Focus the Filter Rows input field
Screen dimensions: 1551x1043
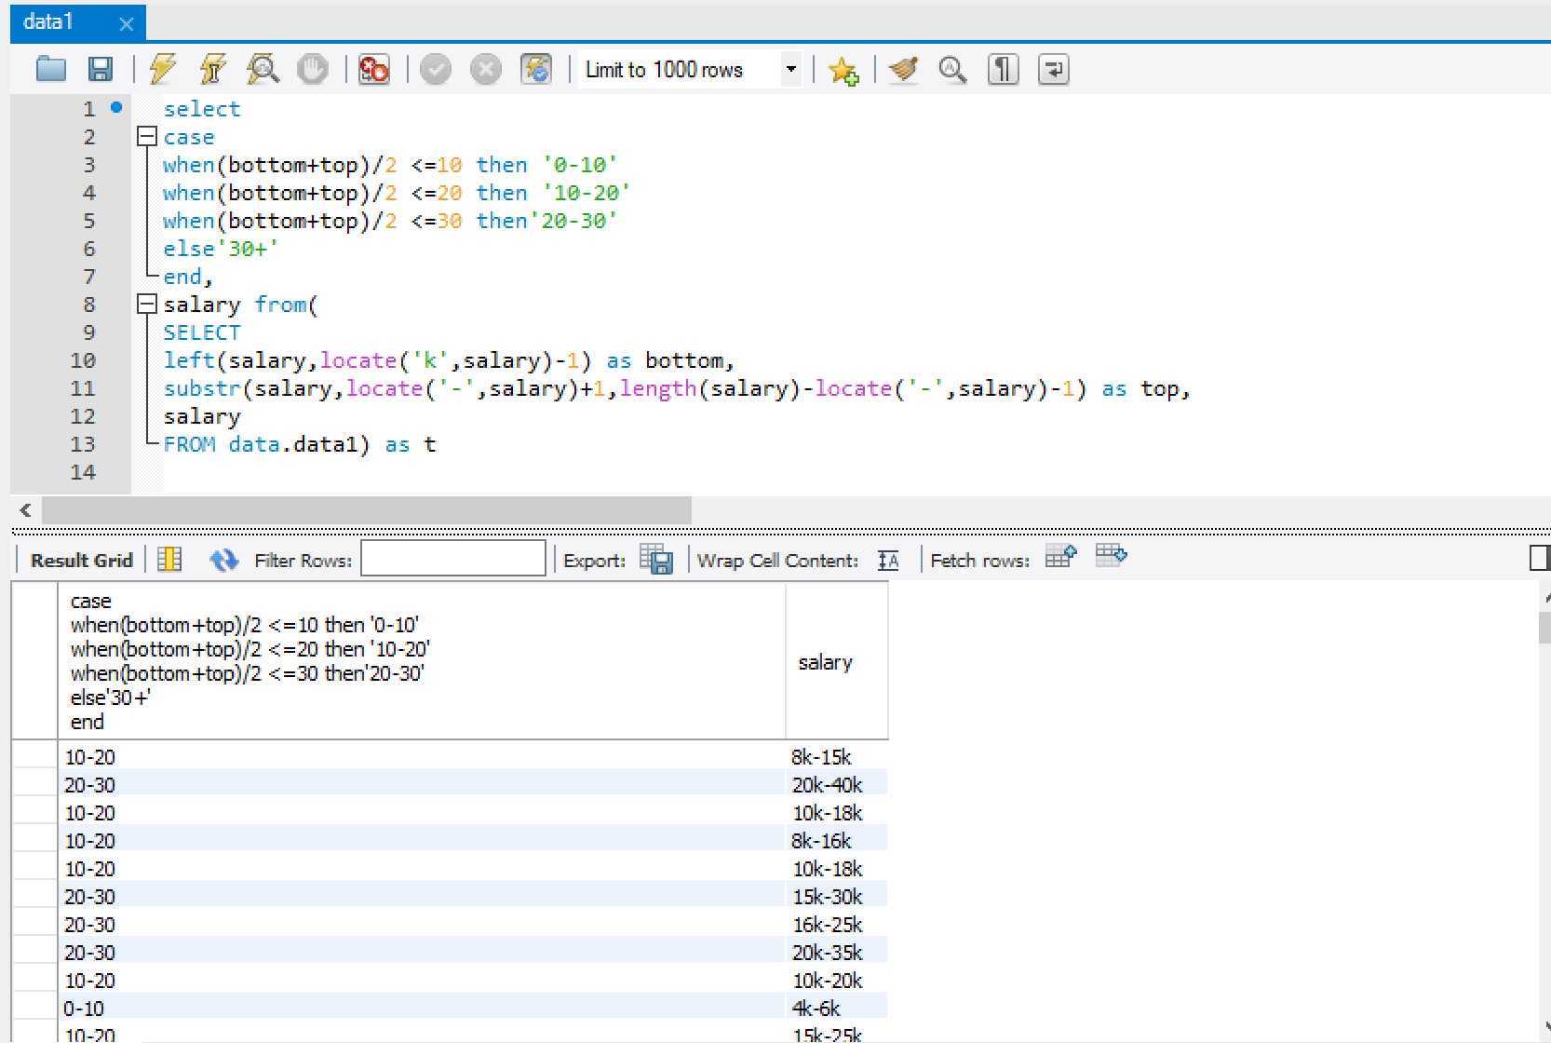(x=453, y=559)
